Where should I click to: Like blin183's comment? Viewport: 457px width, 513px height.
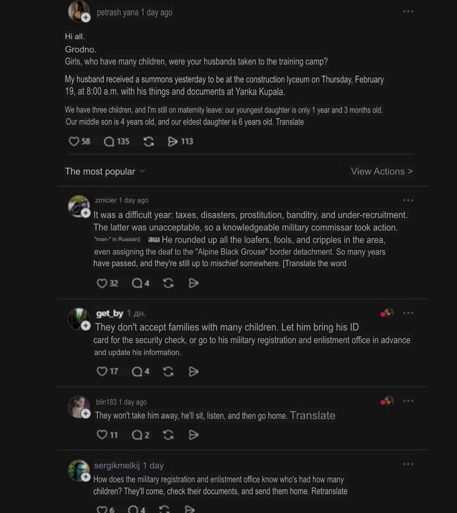coord(102,435)
